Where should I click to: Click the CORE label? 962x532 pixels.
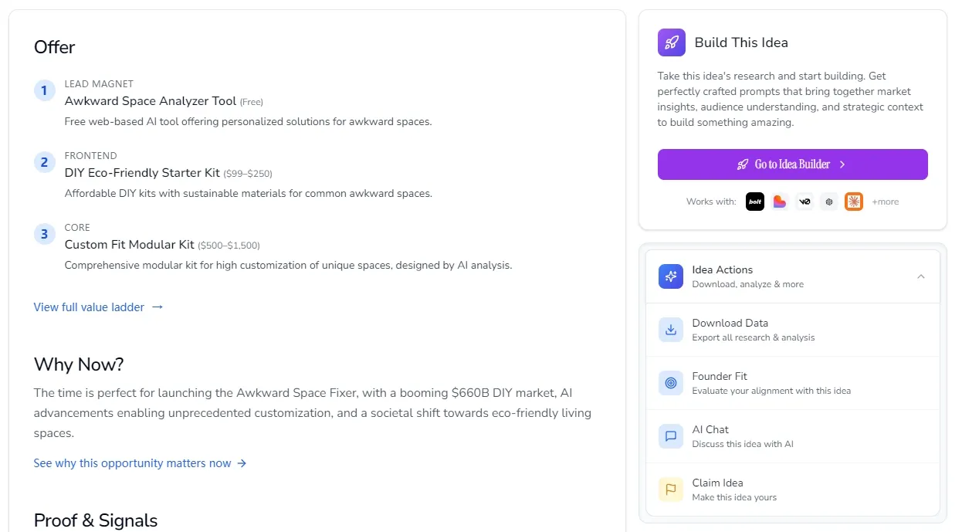(77, 228)
